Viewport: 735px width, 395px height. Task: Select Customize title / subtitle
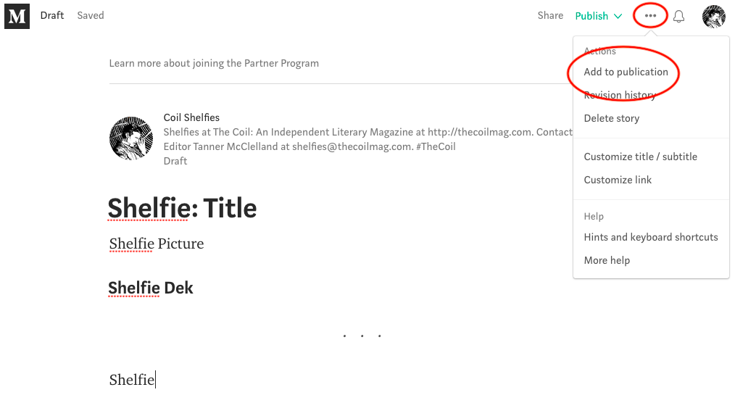pyautogui.click(x=640, y=157)
